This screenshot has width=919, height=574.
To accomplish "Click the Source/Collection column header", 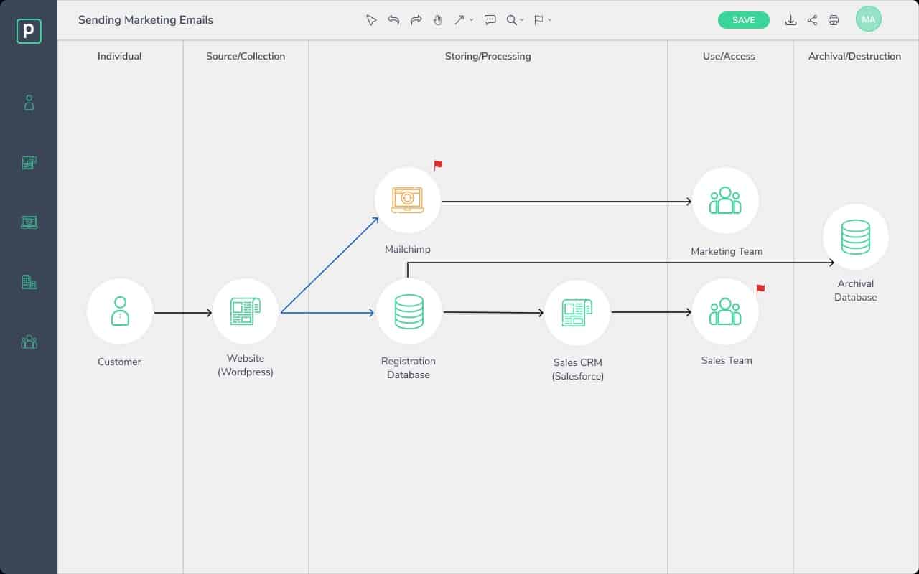I will 246,56.
